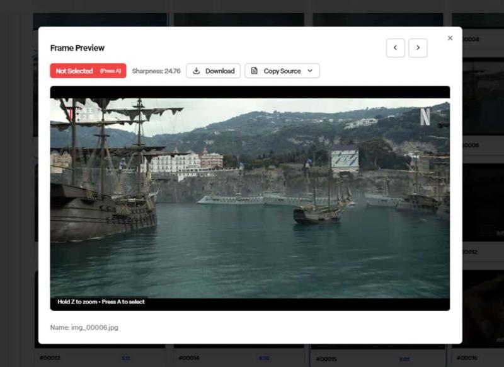Close the Frame Preview dialog
The width and height of the screenshot is (504, 367).
450,38
